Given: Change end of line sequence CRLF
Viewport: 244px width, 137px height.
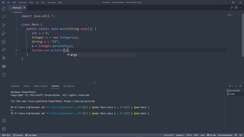Looking at the screenshot, I should pyautogui.click(x=196, y=135).
